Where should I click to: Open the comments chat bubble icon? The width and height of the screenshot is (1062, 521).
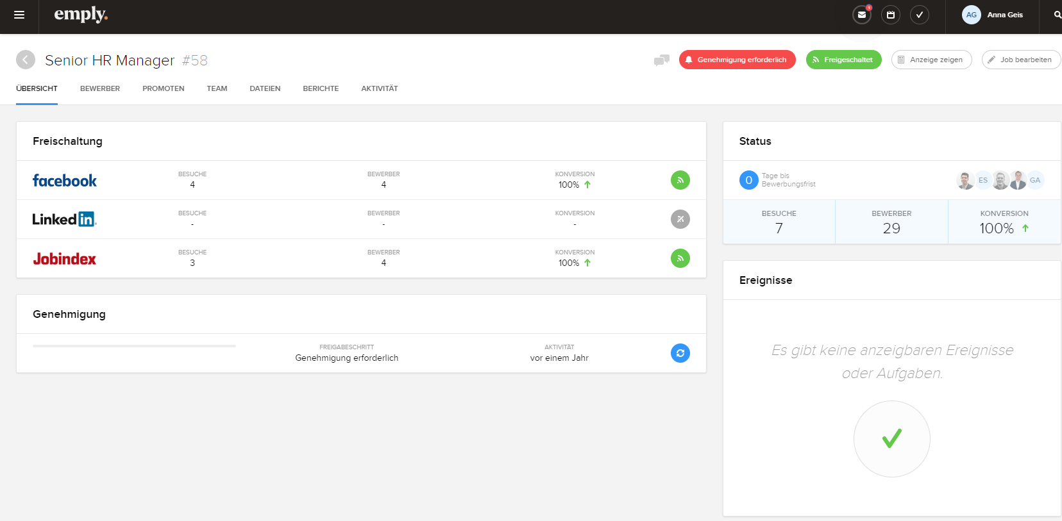[x=661, y=60]
